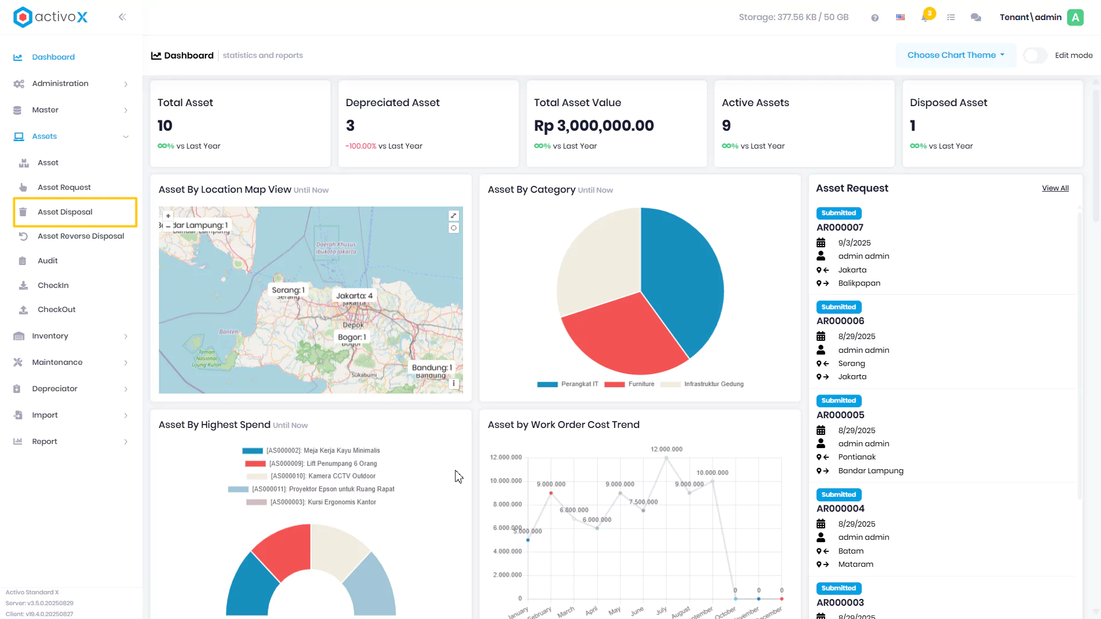Image resolution: width=1101 pixels, height=619 pixels.
Task: Click the CheckOut upload icon
Action: 23,310
